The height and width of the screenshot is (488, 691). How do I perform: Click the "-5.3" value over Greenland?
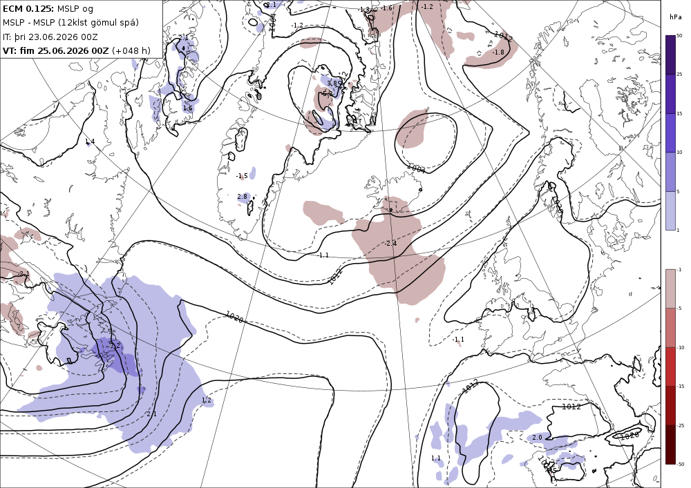327,94
